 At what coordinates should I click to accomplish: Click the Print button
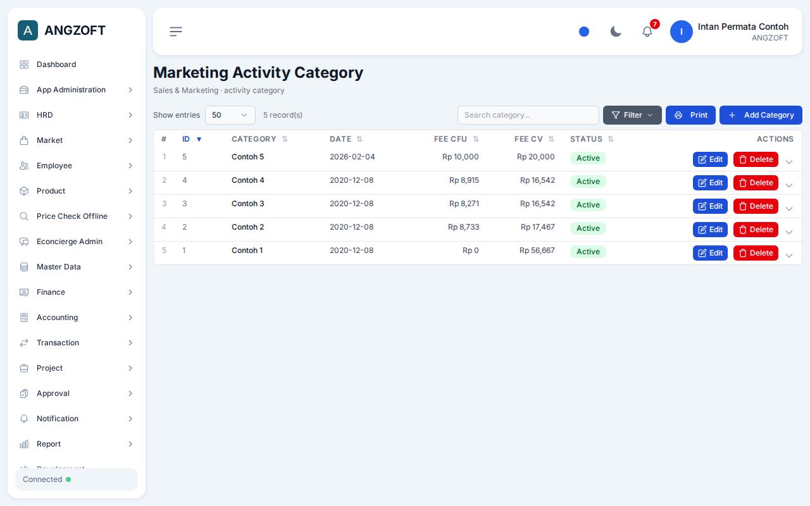point(690,115)
